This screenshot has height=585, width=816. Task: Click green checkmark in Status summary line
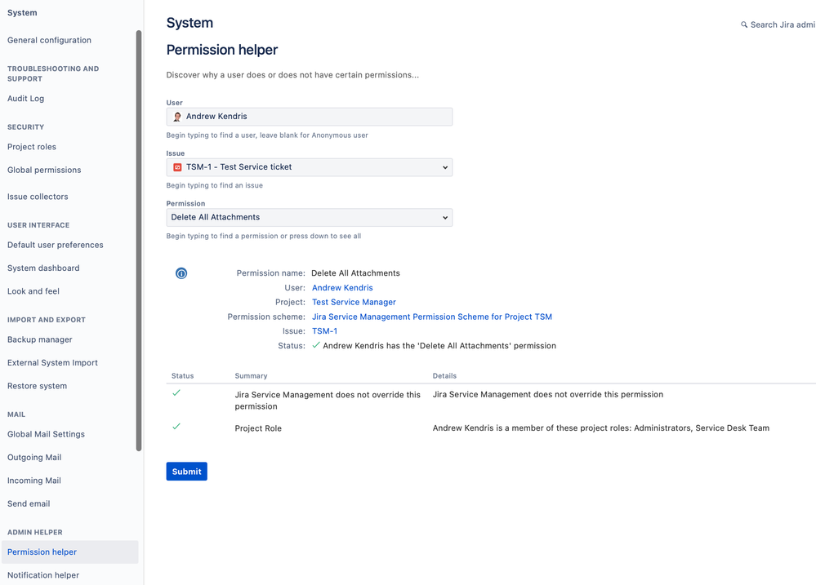point(316,345)
